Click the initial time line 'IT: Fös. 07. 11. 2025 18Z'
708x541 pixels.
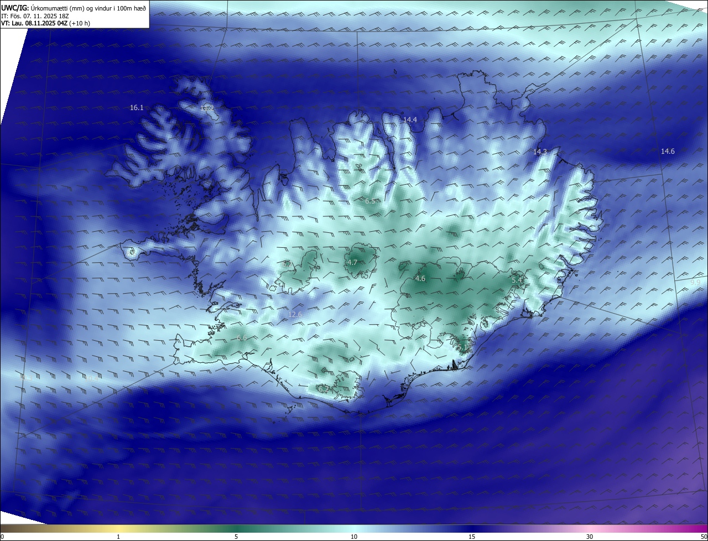tap(35, 16)
